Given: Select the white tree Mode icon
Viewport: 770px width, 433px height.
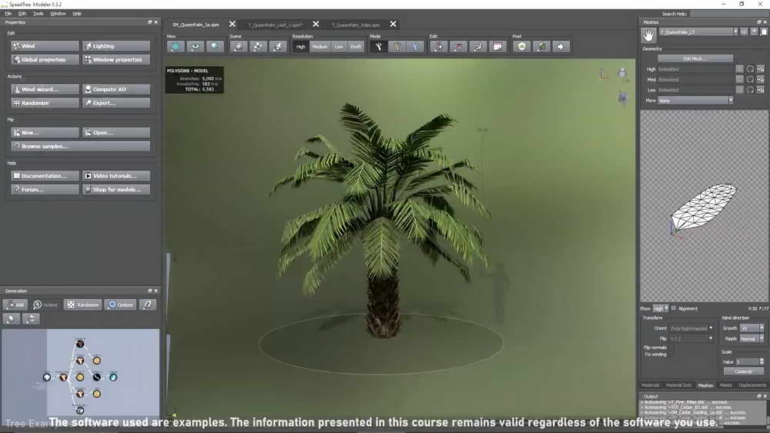Looking at the screenshot, I should coord(378,47).
